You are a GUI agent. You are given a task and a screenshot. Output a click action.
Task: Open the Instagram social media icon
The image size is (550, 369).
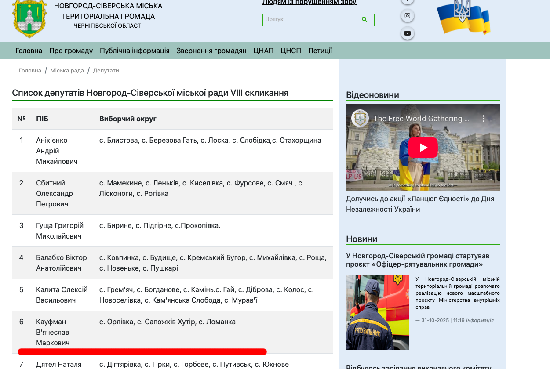(408, 16)
